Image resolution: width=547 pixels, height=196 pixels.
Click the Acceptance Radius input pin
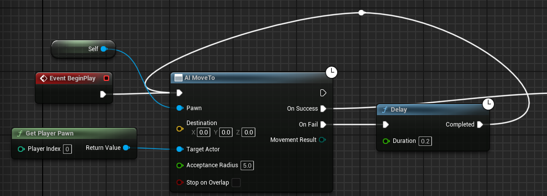click(180, 165)
